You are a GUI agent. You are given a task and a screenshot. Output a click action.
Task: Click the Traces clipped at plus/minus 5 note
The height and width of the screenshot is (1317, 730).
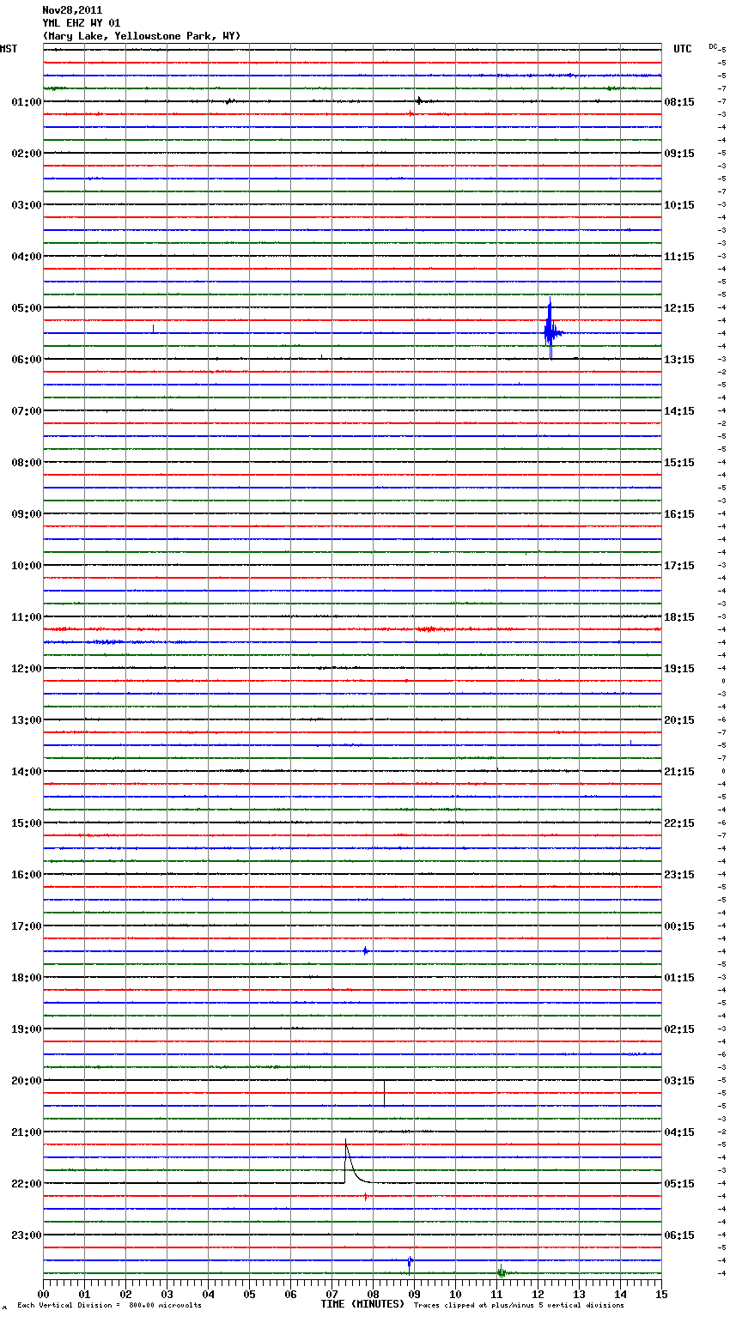519,1306
